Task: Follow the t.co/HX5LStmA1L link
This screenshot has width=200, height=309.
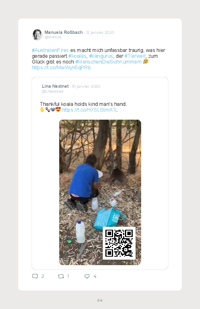Action: click(90, 110)
